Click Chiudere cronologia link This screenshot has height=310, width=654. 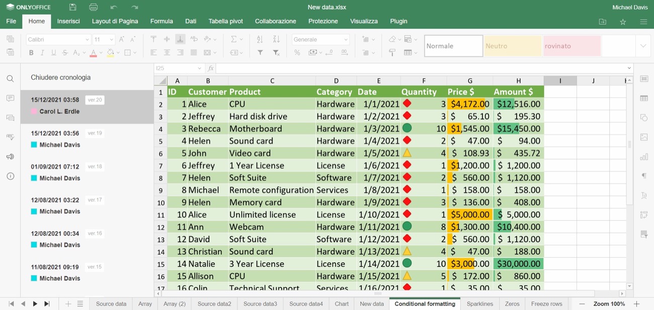pyautogui.click(x=61, y=77)
